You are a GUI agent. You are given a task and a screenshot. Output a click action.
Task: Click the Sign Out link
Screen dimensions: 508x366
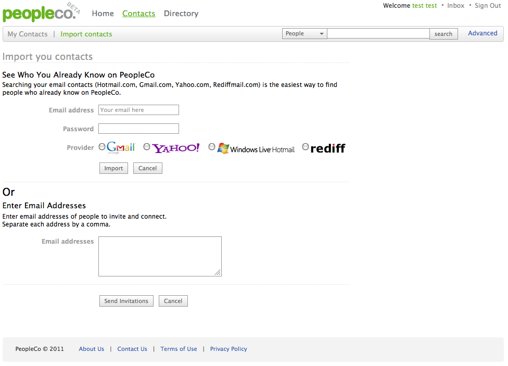point(488,6)
